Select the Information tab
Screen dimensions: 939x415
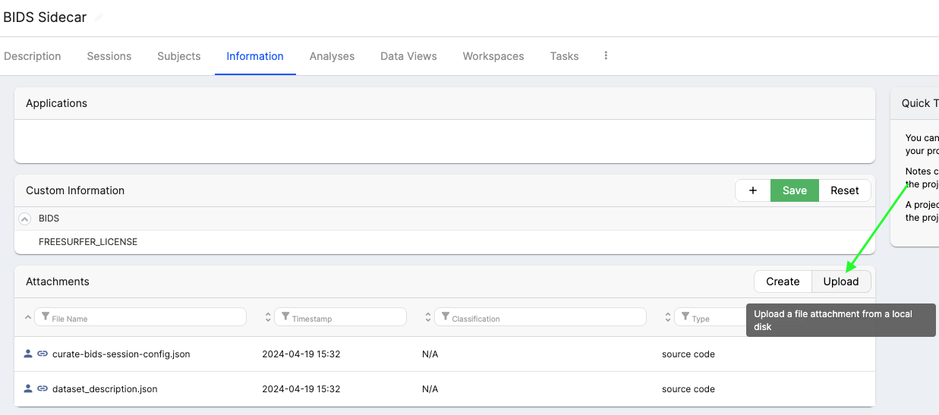pos(255,56)
